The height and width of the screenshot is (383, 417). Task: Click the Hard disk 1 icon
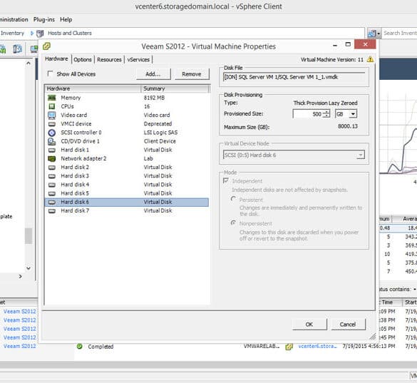click(x=52, y=150)
